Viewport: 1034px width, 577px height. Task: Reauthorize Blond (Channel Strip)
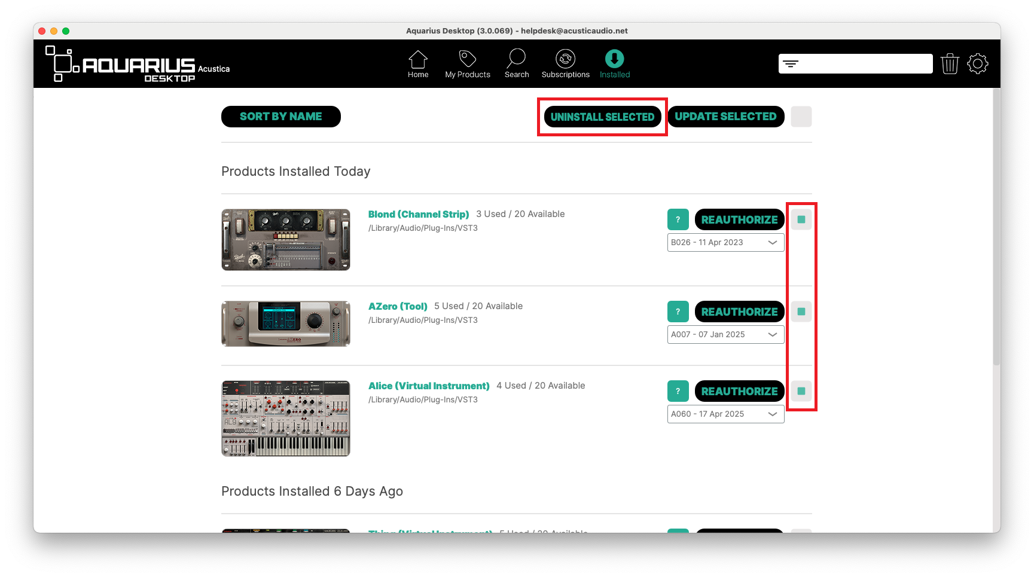739,219
